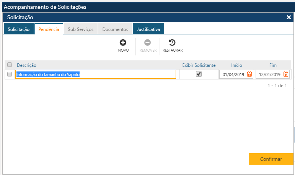295x175 pixels.
Task: Click the Novo plus icon
Action: coord(123,43)
